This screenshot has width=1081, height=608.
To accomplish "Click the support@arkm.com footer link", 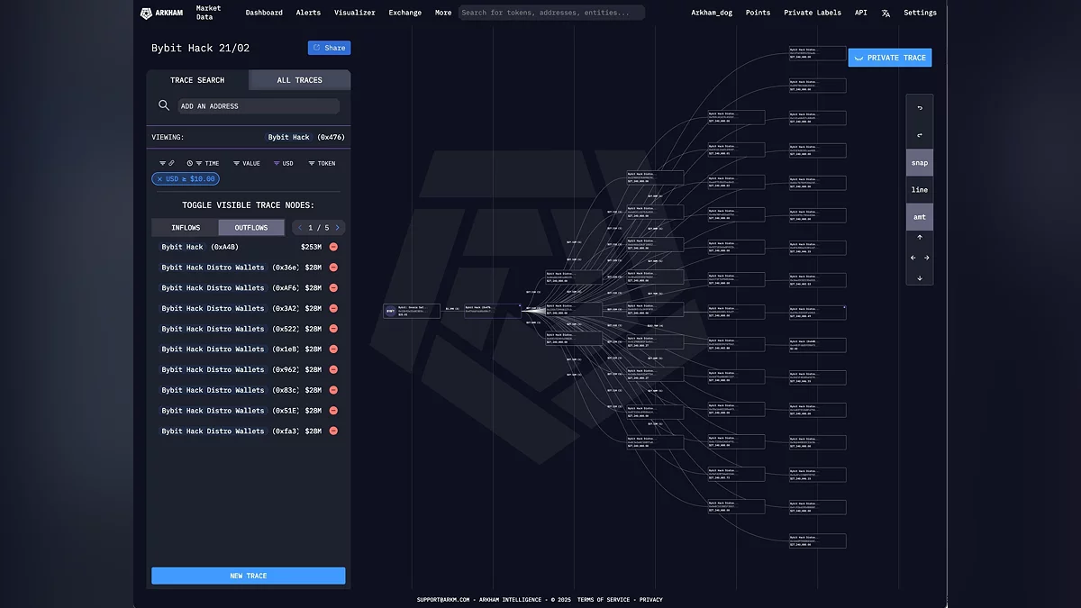I will 443,599.
